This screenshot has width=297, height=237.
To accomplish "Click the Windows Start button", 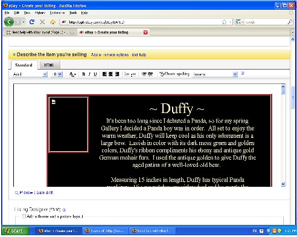I will click(x=15, y=231).
